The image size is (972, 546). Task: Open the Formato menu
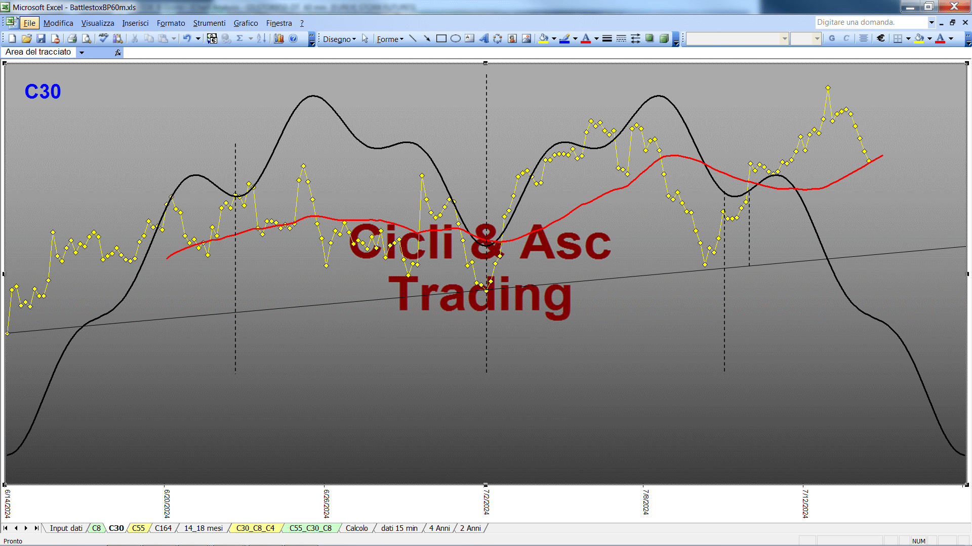tap(171, 23)
